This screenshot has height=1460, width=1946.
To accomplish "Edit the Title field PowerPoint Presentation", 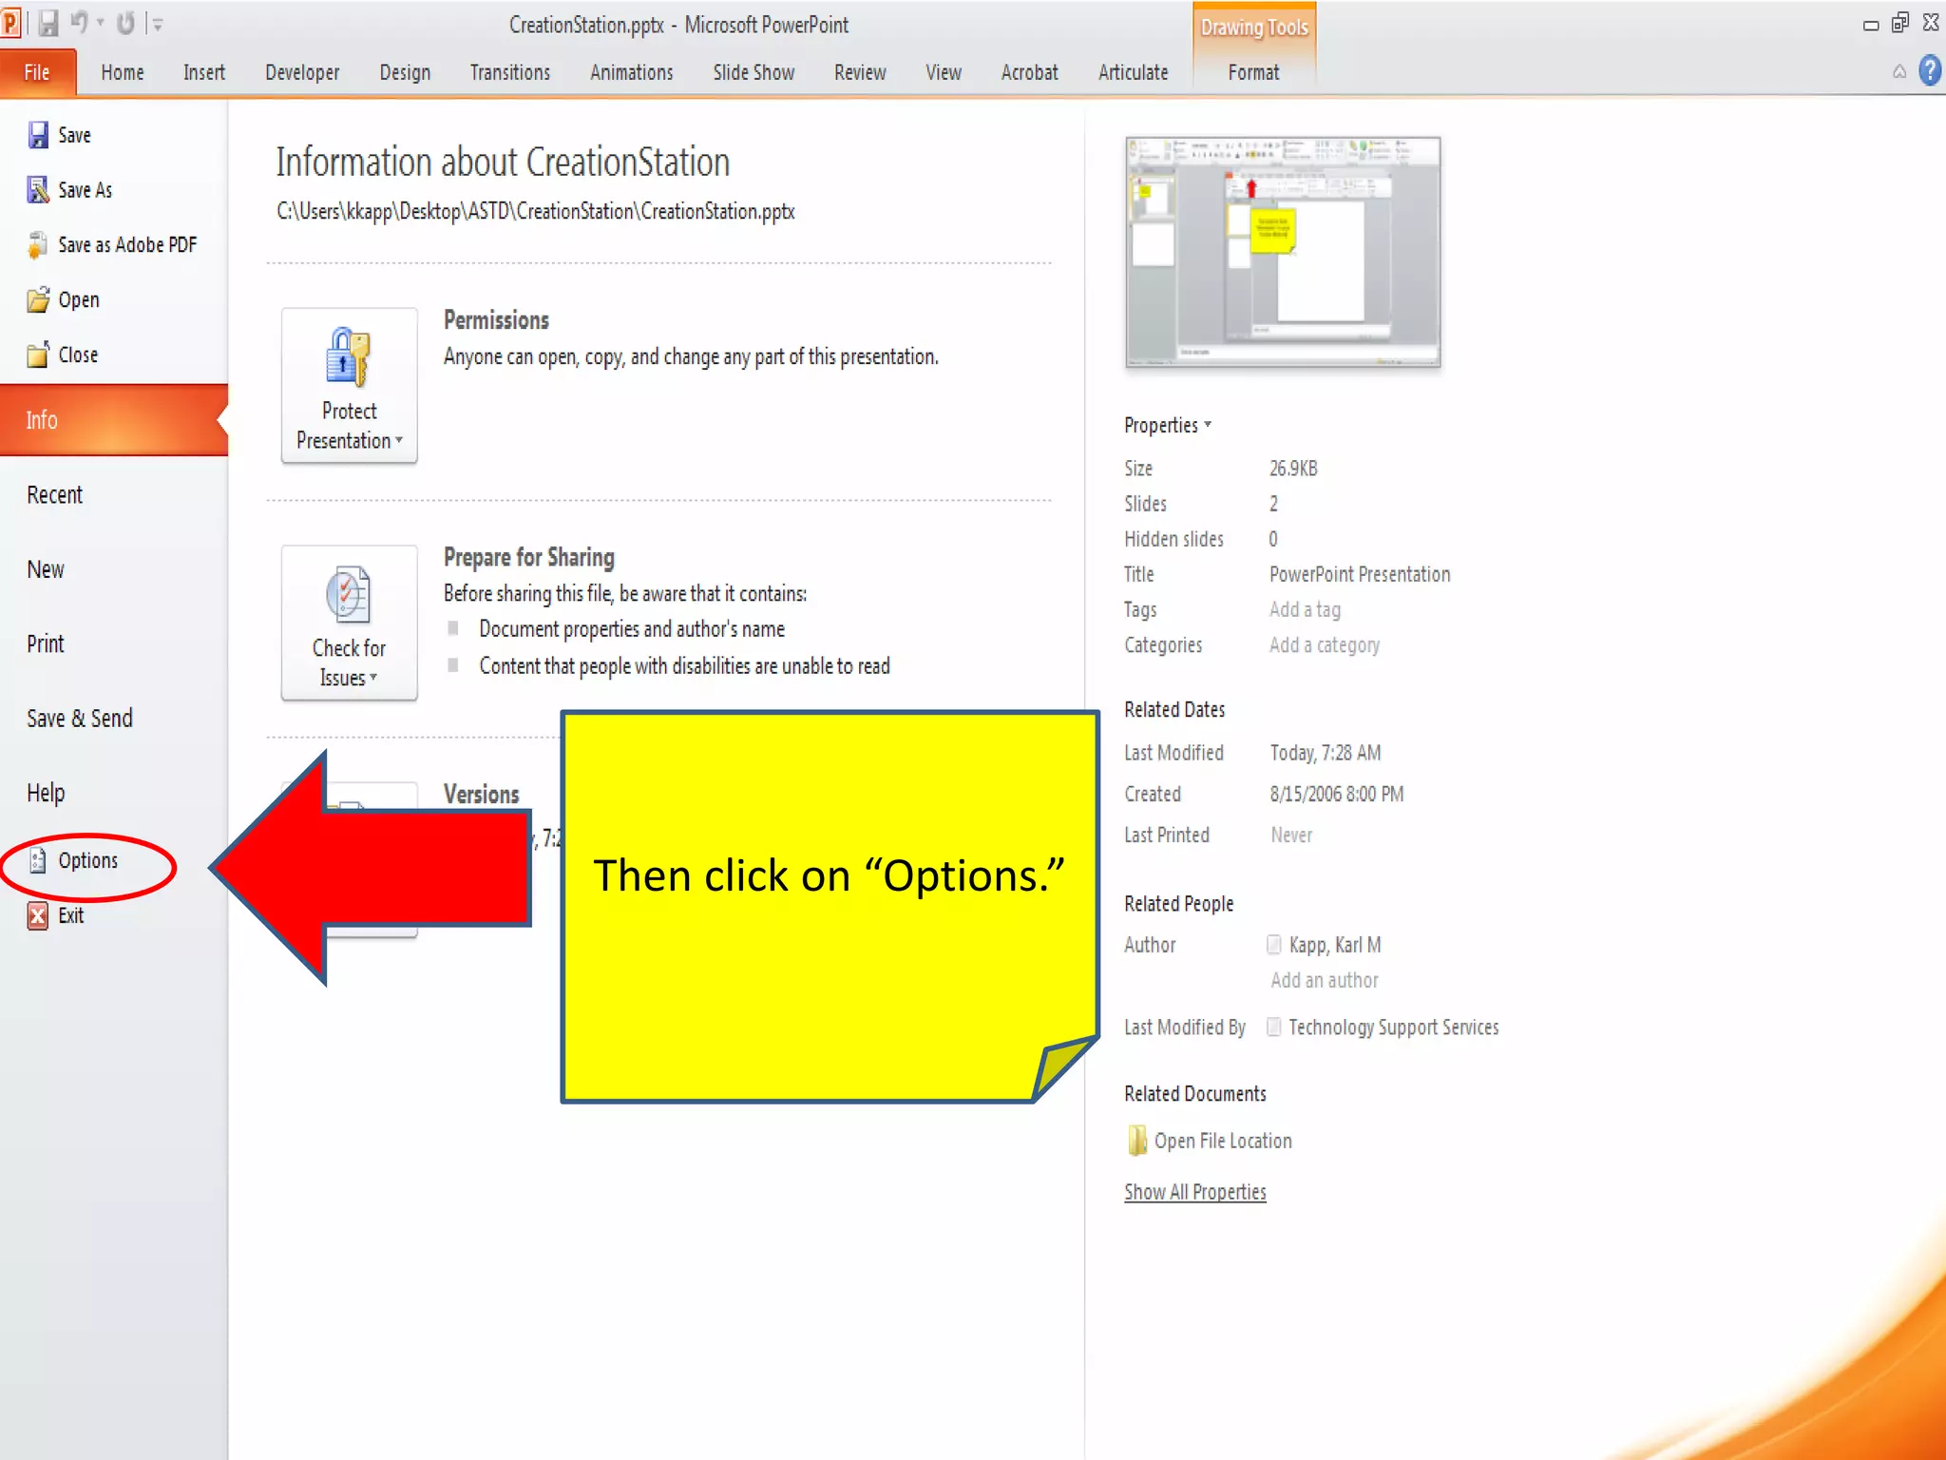I will click(1360, 574).
